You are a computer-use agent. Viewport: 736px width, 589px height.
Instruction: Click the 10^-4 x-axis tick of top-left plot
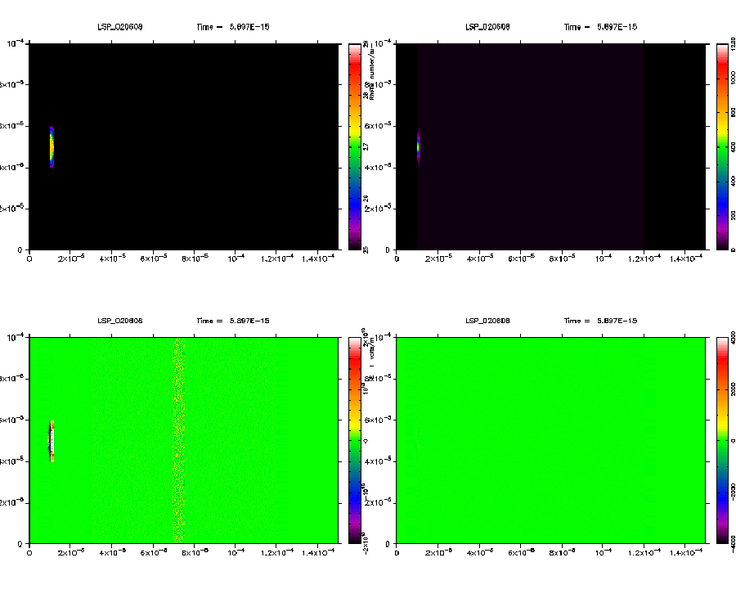[x=236, y=259]
